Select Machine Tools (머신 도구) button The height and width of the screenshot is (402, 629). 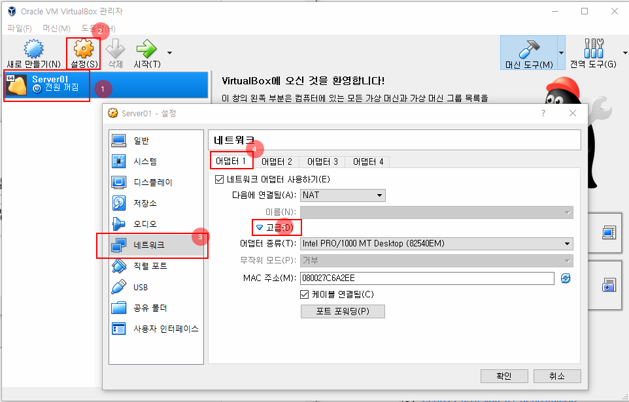point(529,53)
